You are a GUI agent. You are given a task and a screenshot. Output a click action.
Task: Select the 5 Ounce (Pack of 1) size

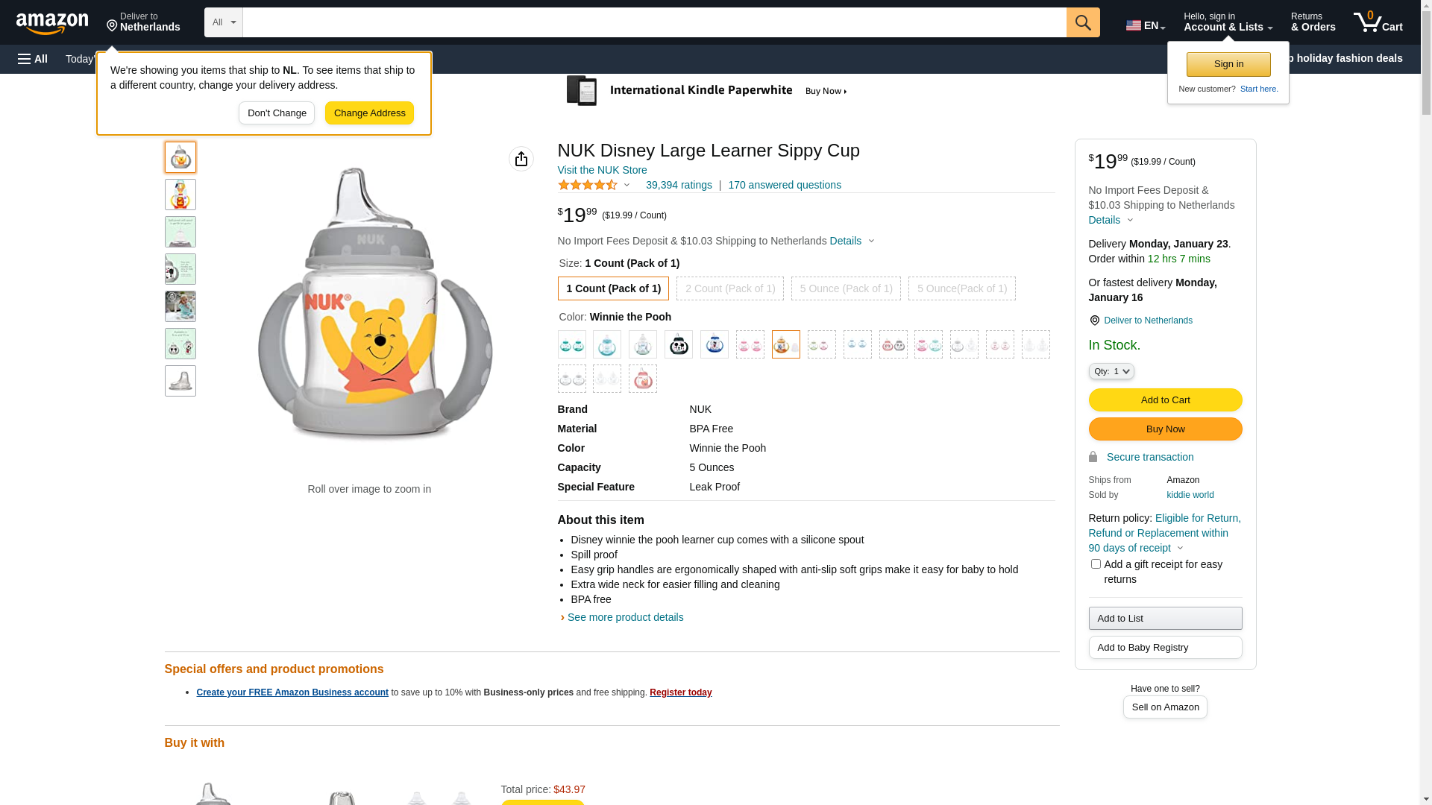tap(846, 288)
